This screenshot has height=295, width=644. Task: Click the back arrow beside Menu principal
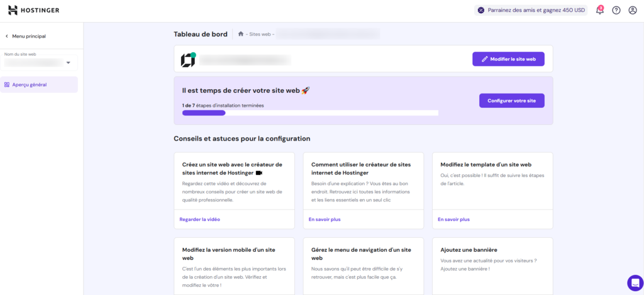pos(6,36)
